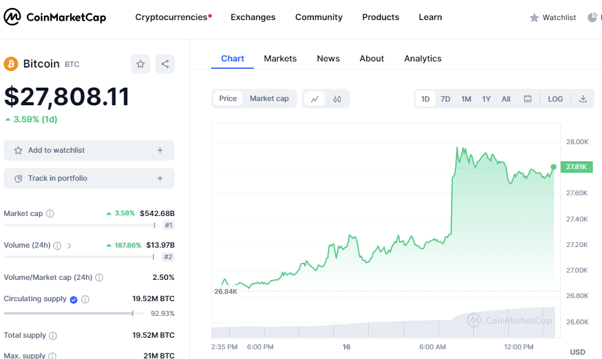Select the 1Y time range
This screenshot has height=359, width=602.
pos(486,99)
